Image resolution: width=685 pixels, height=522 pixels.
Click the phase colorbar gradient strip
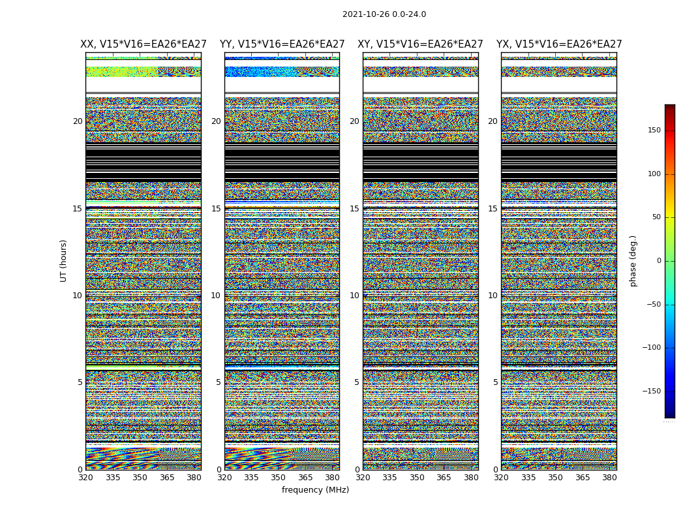[x=670, y=261]
